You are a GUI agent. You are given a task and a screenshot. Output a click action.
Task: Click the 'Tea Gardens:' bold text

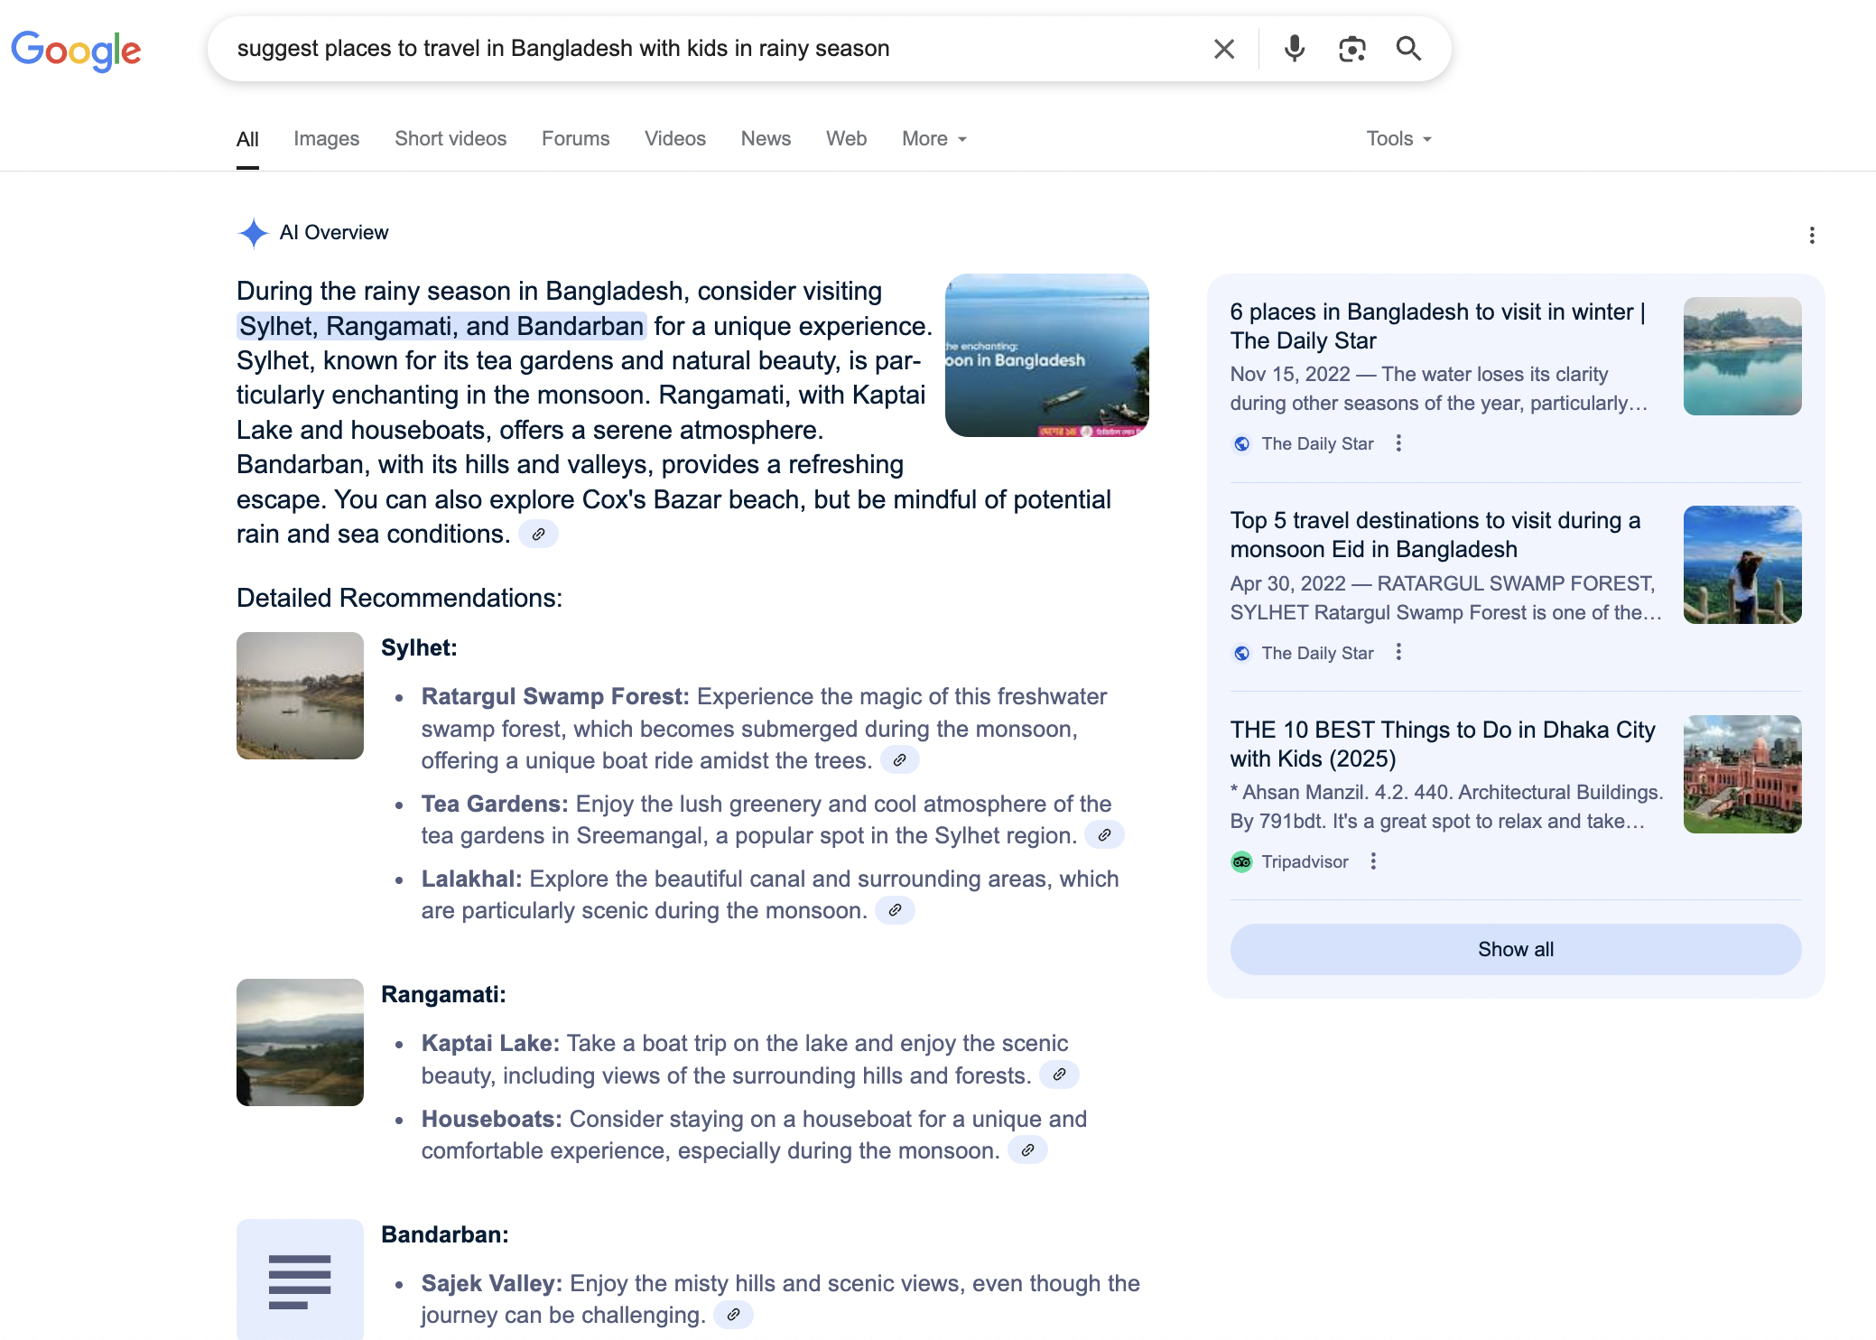(495, 804)
